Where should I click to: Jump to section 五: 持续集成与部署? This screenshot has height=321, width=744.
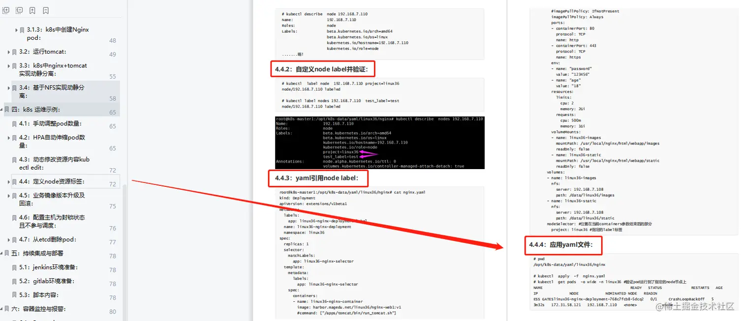coord(37,254)
